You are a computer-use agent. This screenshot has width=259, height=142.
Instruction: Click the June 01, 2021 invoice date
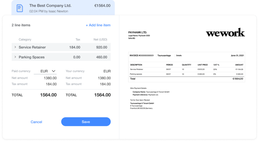tap(237, 56)
